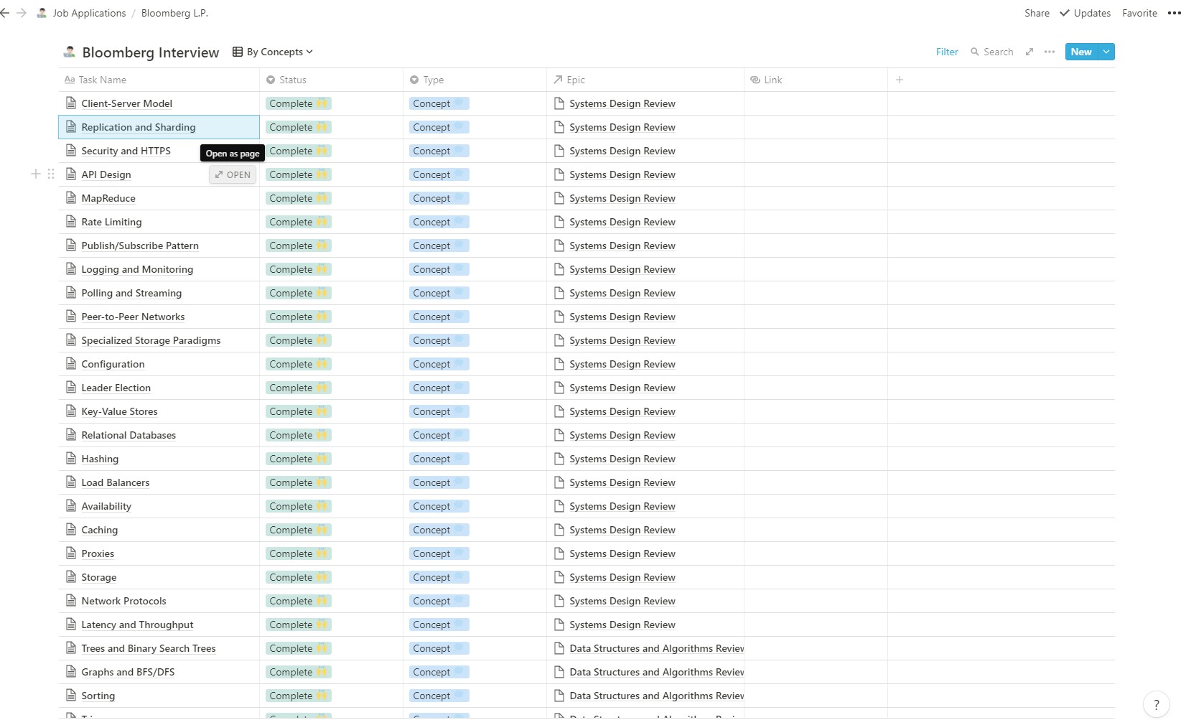The width and height of the screenshot is (1186, 720).
Task: Click the Favorite button
Action: [1139, 13]
